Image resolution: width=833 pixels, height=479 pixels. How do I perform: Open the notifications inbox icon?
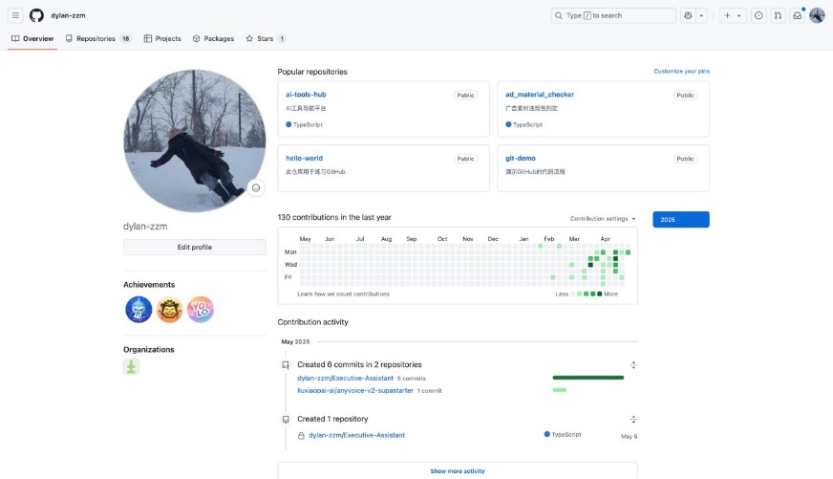(797, 15)
